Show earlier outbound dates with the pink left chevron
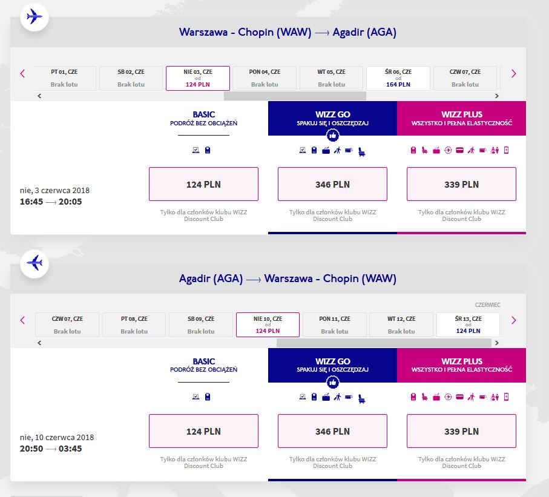The width and height of the screenshot is (549, 497). (23, 74)
